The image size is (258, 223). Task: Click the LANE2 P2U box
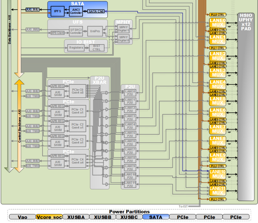point(130,109)
